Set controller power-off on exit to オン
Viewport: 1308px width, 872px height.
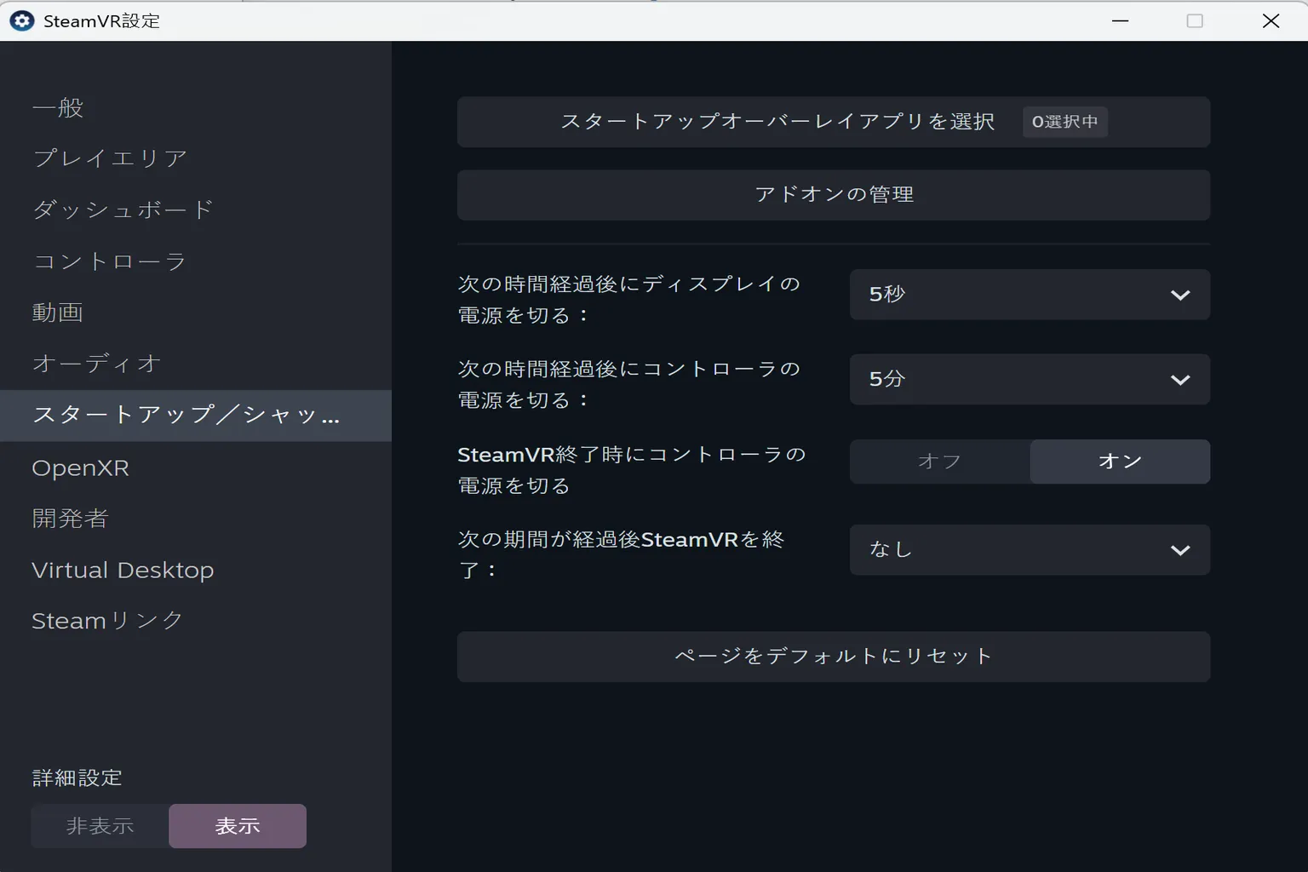tap(1120, 462)
